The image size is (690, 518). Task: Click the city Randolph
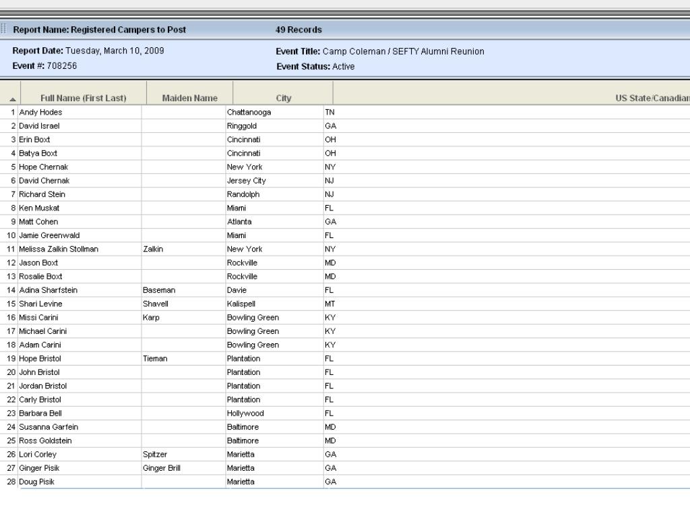coord(243,194)
